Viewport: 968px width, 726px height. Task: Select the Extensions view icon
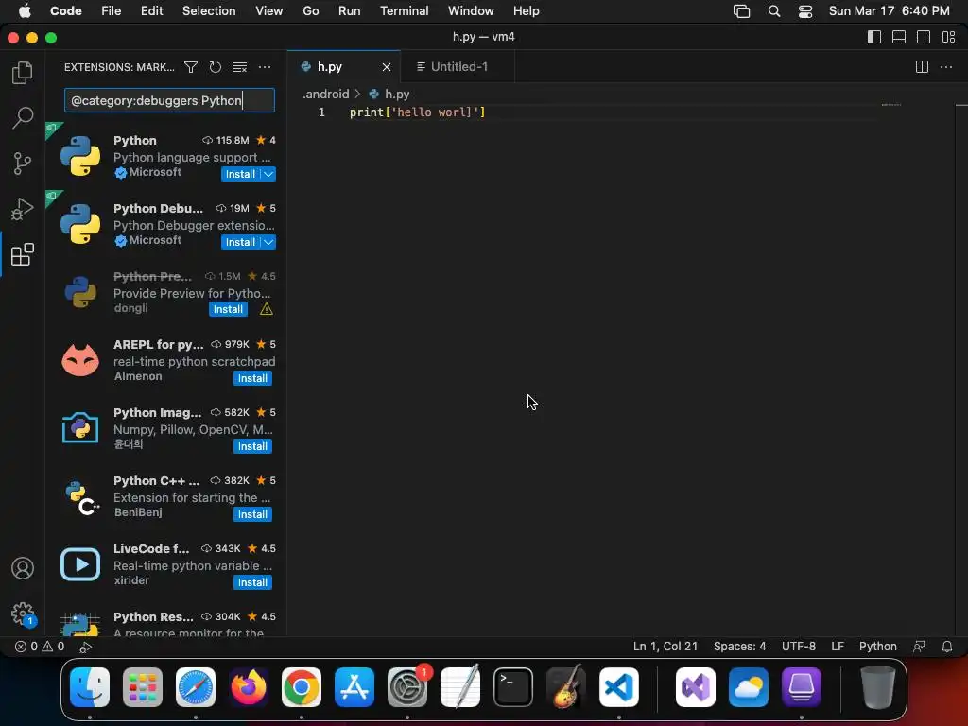[23, 254]
